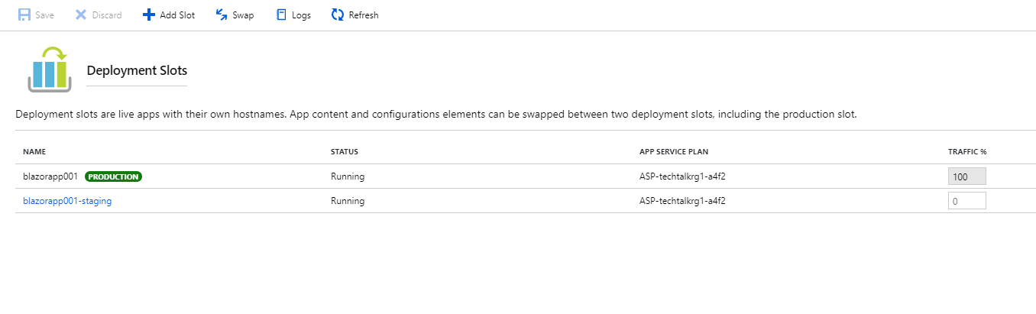
Task: Click the STATUS column header
Action: pos(345,152)
